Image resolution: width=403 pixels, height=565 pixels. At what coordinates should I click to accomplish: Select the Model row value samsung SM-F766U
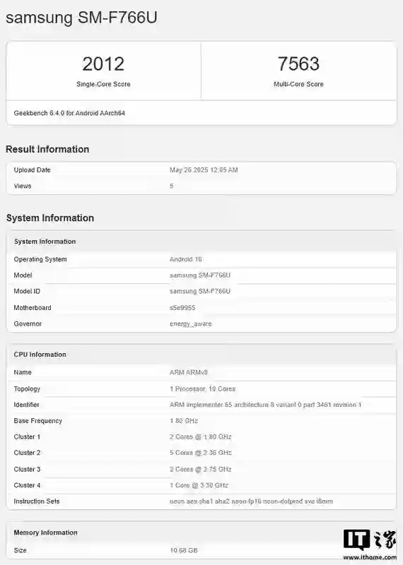[200, 275]
